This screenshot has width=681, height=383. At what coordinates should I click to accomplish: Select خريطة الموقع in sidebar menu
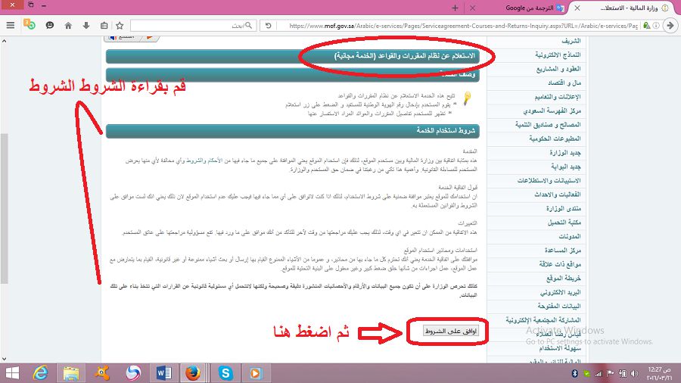[x=563, y=278]
